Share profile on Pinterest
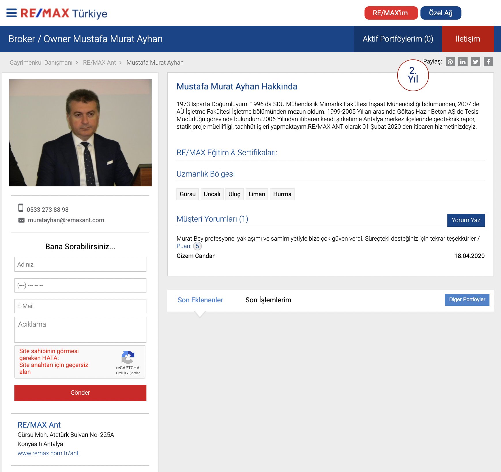Image resolution: width=501 pixels, height=472 pixels. 450,62
